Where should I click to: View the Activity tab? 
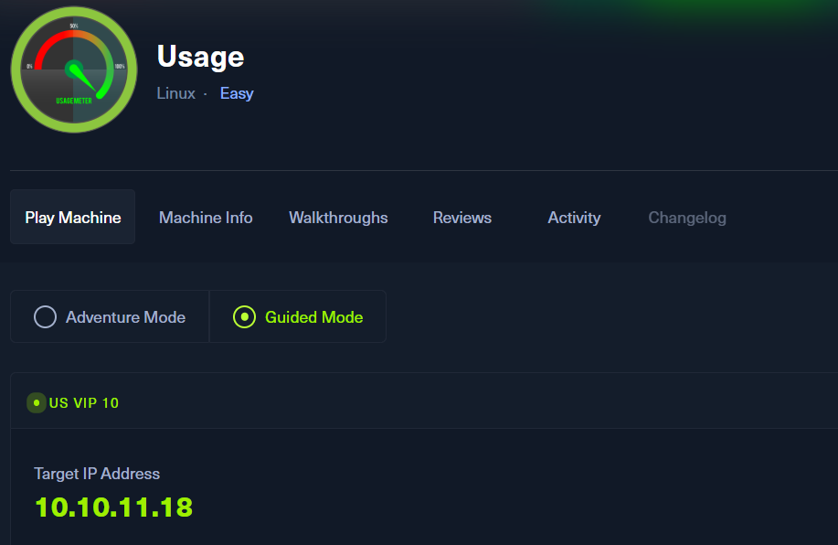(x=574, y=218)
